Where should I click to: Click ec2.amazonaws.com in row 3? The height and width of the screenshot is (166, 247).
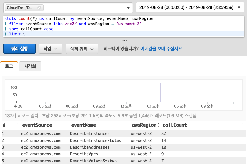tap(41, 147)
